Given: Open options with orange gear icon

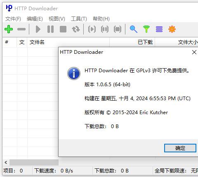Looking at the screenshot, I should click(x=172, y=29).
